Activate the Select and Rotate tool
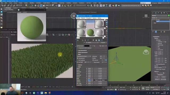This screenshot has width=170, height=95. point(38,6)
